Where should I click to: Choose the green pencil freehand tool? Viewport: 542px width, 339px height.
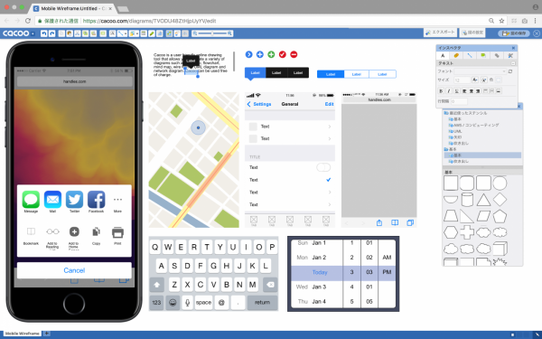[152, 33]
